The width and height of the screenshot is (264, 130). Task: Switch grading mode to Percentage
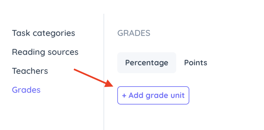(x=147, y=63)
